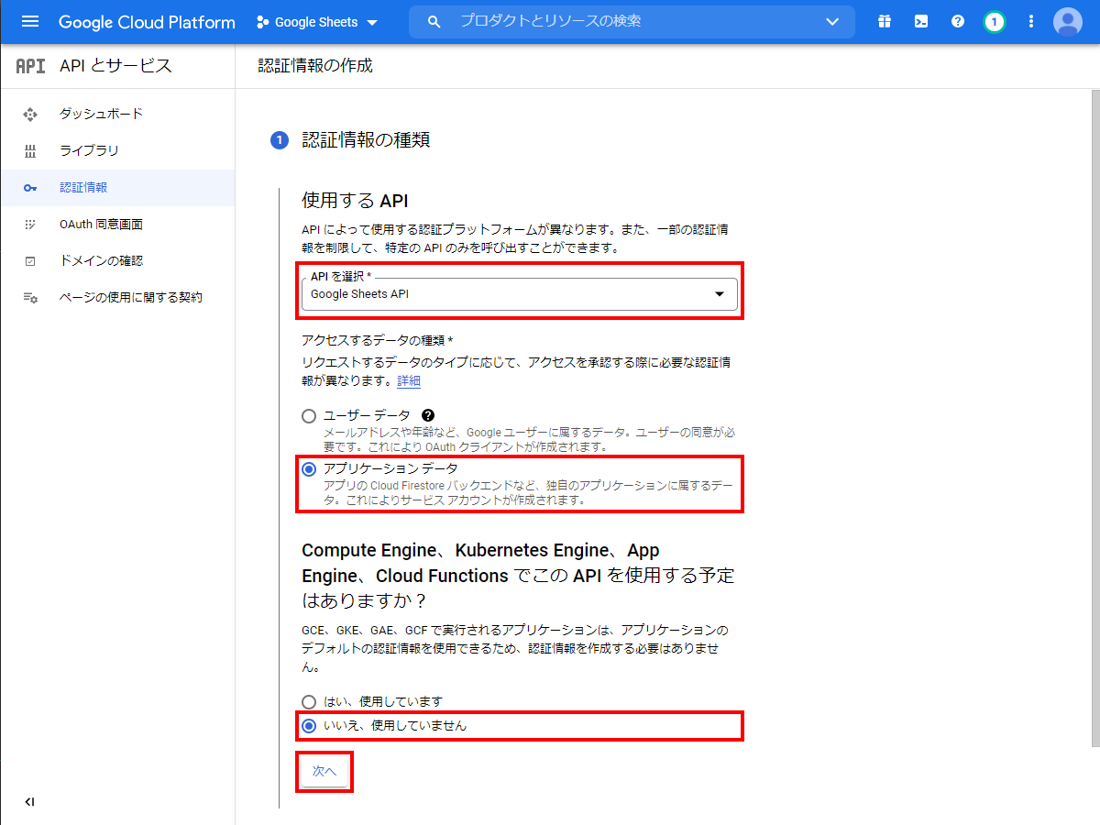Click the search magnifier icon
The width and height of the screenshot is (1100, 825).
(x=434, y=22)
